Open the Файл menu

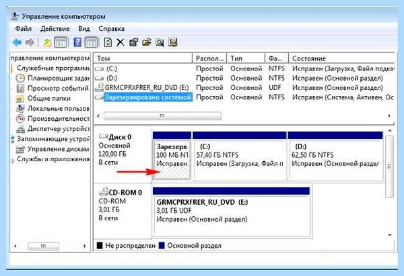point(24,28)
